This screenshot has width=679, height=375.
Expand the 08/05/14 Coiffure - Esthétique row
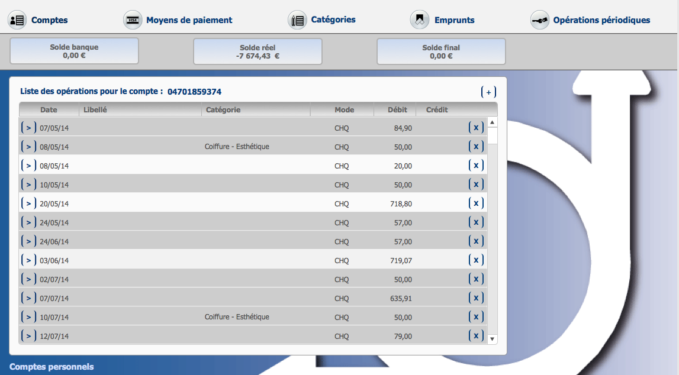click(x=28, y=147)
